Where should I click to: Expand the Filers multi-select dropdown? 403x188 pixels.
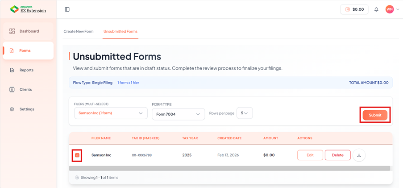[111, 113]
